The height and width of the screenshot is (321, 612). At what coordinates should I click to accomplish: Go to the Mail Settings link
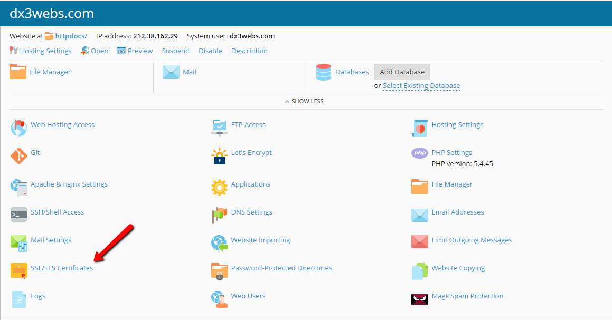point(51,240)
